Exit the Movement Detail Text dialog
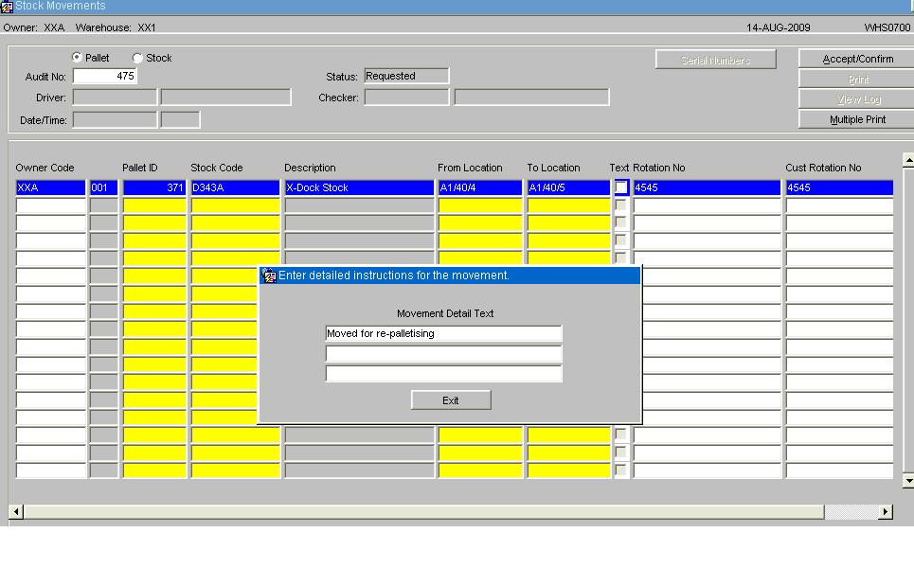 click(x=451, y=400)
